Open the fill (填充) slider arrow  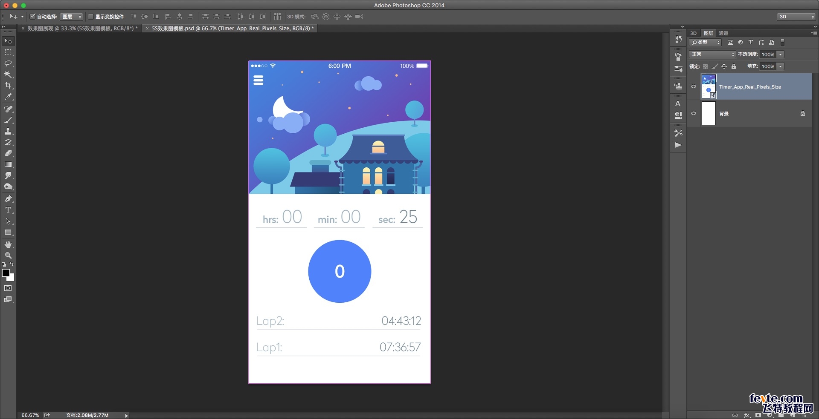780,66
